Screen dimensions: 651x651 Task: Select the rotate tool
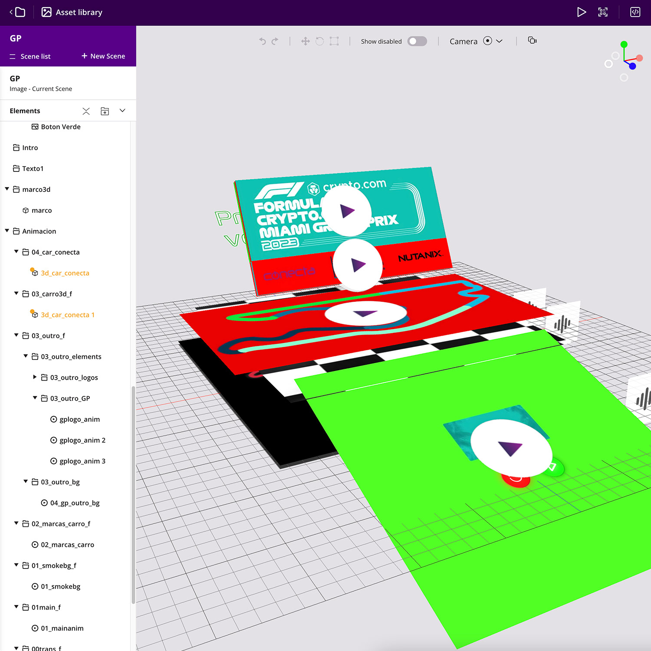[x=319, y=41]
